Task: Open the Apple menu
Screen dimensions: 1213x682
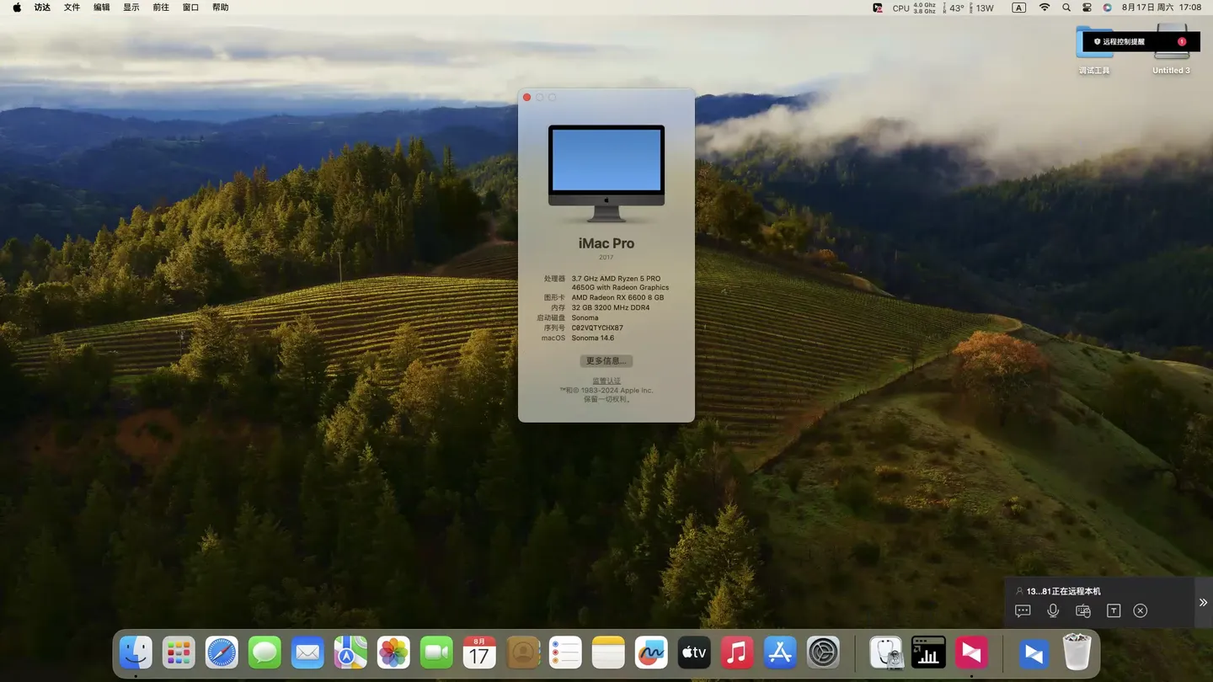Action: point(17,8)
